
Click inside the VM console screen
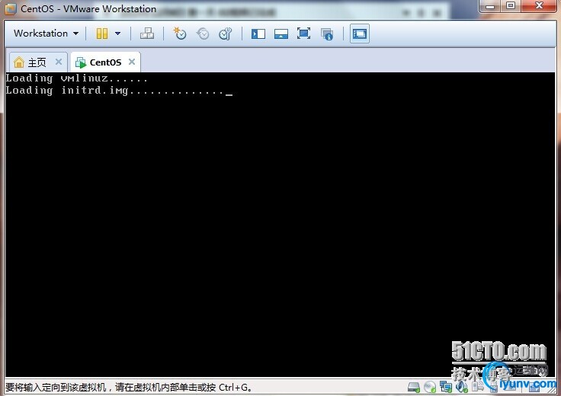click(x=280, y=225)
